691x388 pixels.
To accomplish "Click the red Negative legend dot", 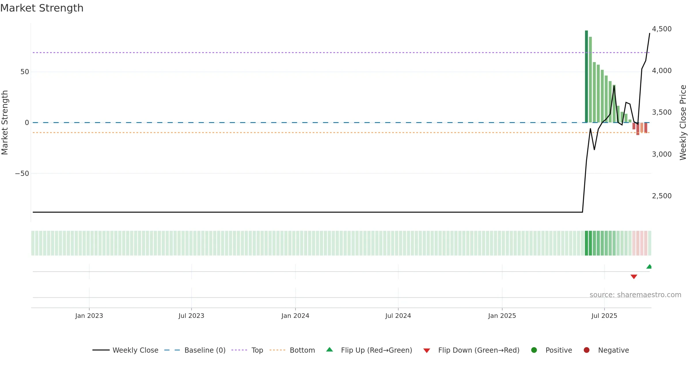I will click(586, 350).
